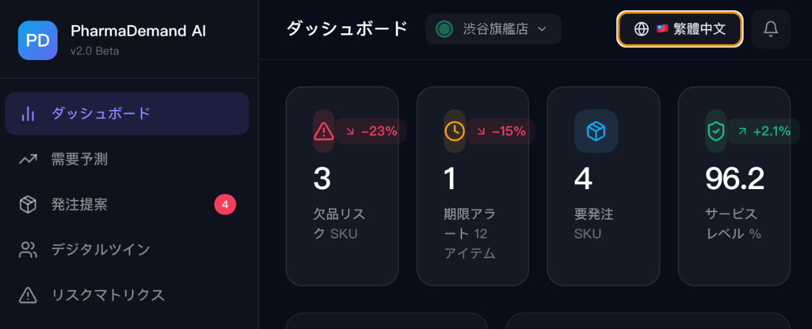The width and height of the screenshot is (812, 329).
Task: Expand the store selector chevron arrow
Action: 542,29
